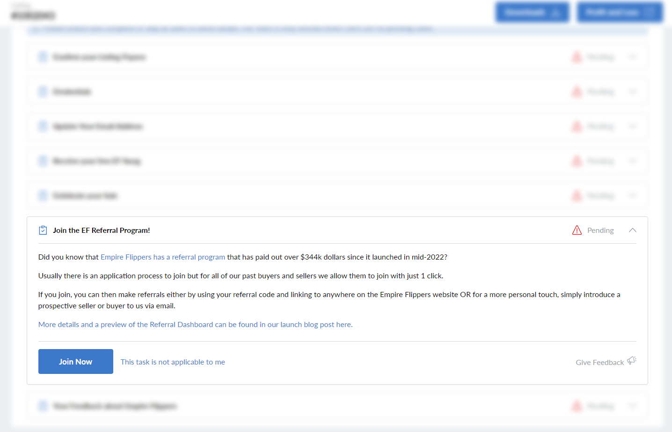Open the Profit and Loss button

coord(620,12)
